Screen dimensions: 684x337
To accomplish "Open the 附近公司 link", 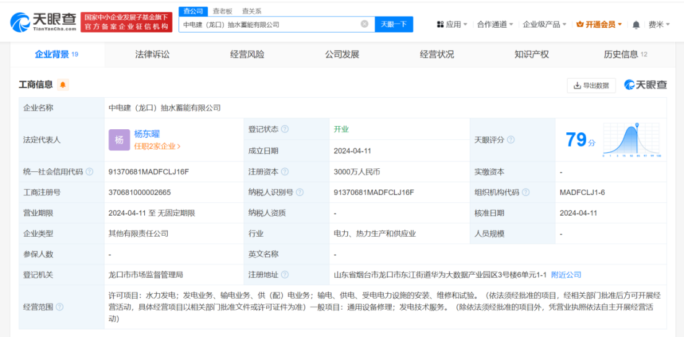I will (566, 275).
